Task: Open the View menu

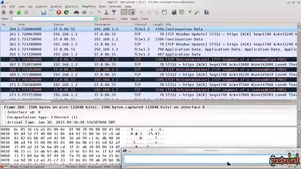Action: (22, 7)
